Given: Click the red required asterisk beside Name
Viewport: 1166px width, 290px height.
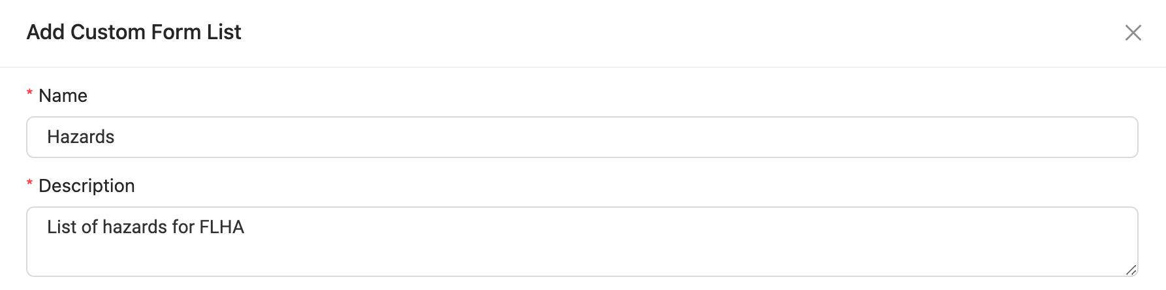Looking at the screenshot, I should (x=29, y=94).
